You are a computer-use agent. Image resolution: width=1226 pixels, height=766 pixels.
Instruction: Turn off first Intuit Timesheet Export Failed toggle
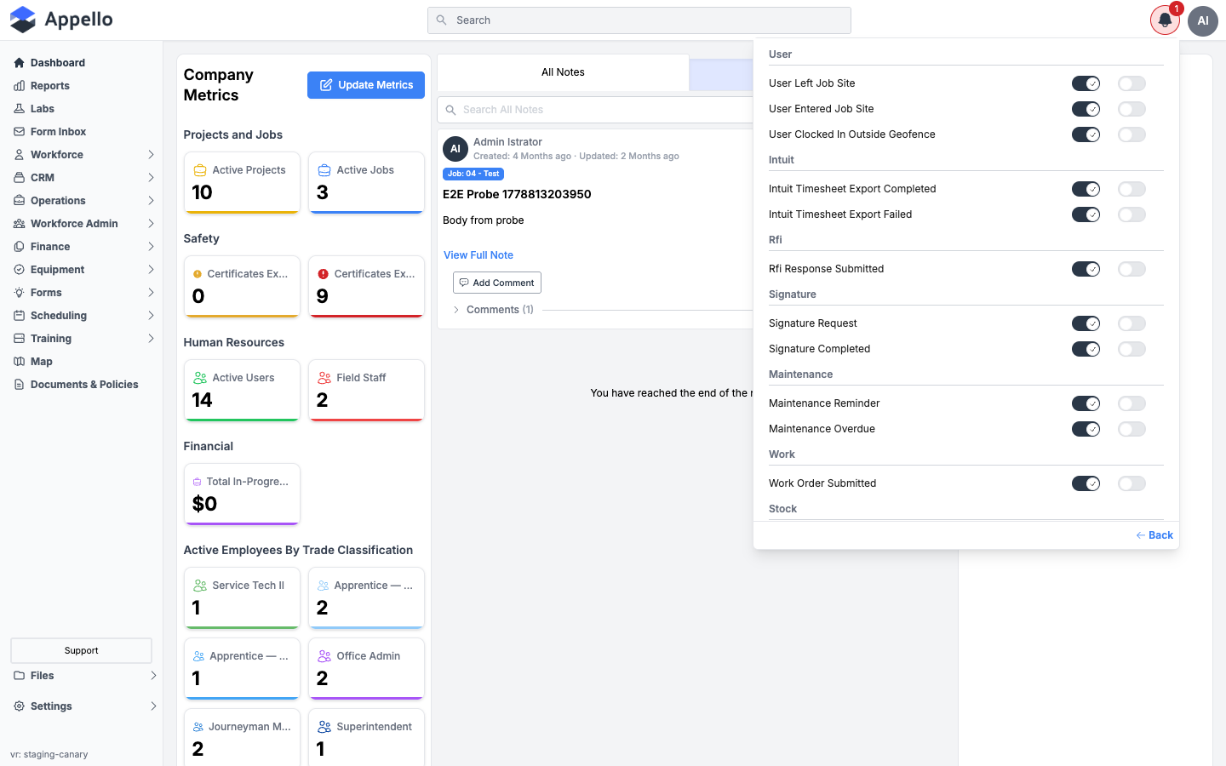(1086, 214)
